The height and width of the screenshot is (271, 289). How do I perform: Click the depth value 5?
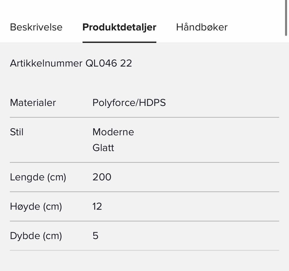tap(95, 235)
